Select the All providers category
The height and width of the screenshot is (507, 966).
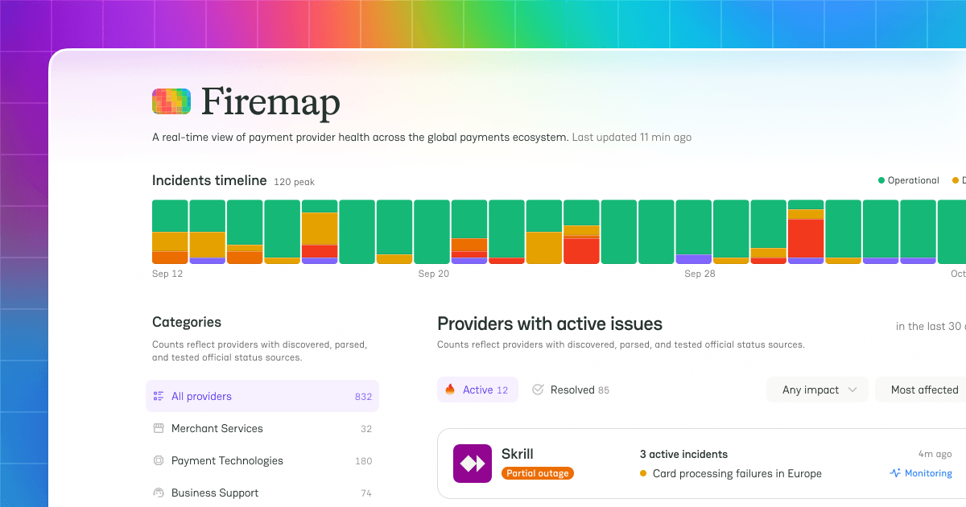point(262,396)
